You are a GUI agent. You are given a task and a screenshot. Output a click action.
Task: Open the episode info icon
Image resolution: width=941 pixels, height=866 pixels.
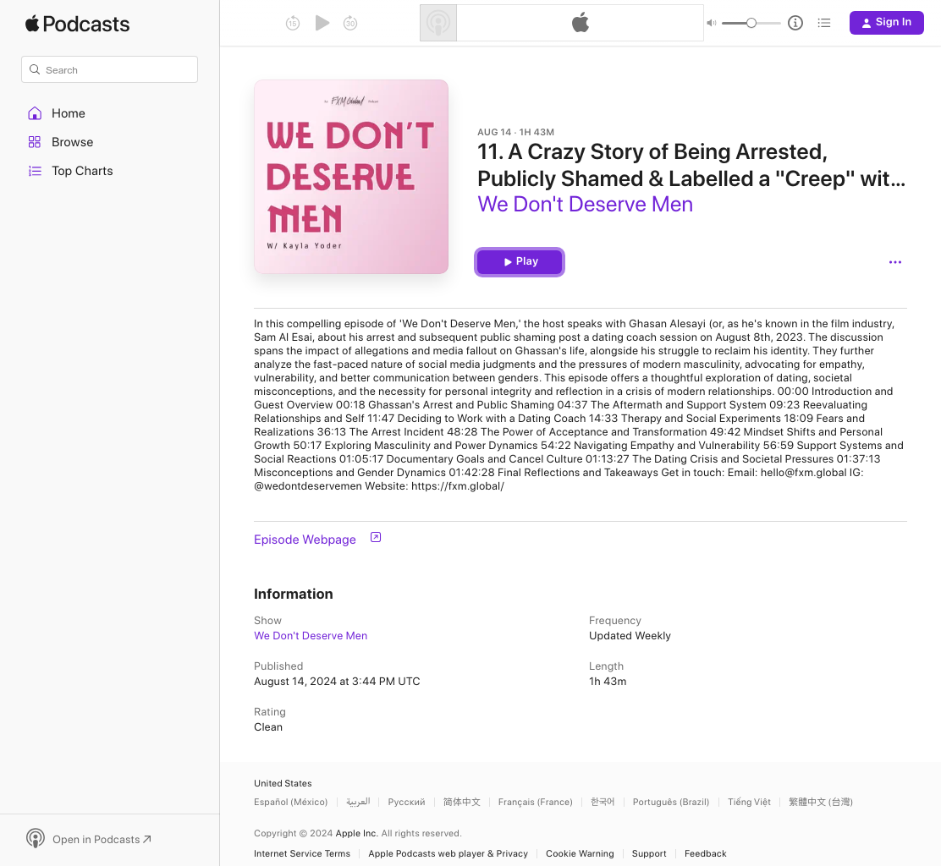tap(795, 23)
